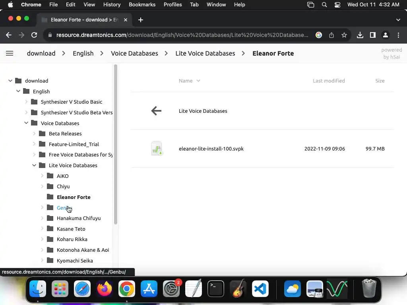Expand the Kasane Teto folder node

click(42, 229)
